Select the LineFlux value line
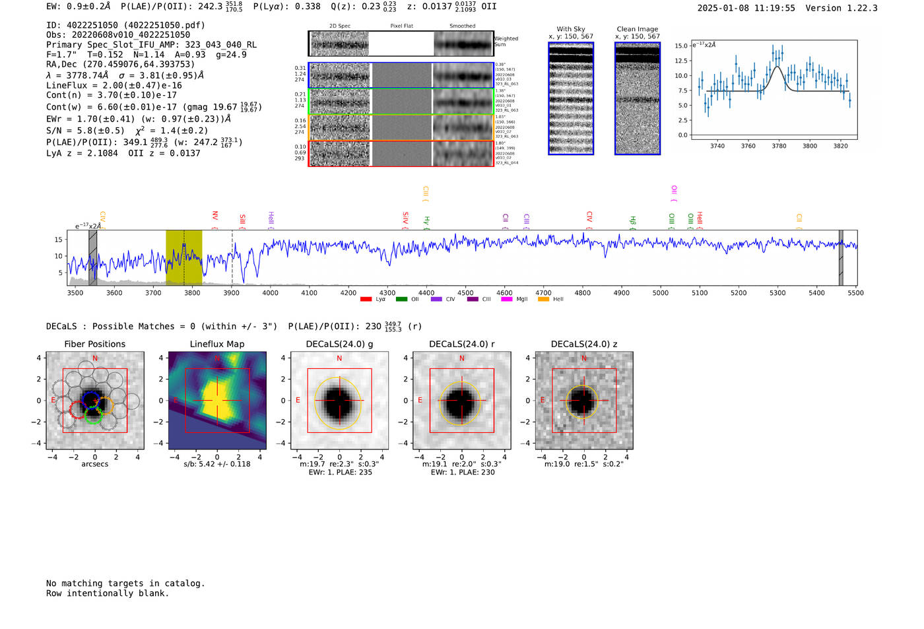 (x=114, y=85)
